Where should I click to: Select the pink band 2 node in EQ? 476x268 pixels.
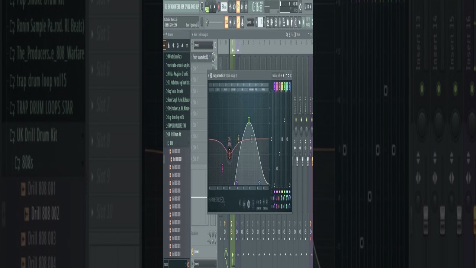[x=223, y=168]
